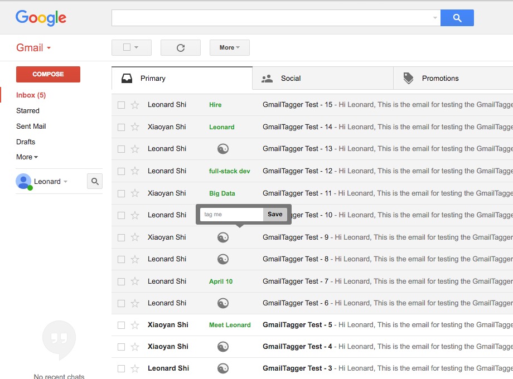The width and height of the screenshot is (513, 379).
Task: Click tagger icon on GmailTagger Test - 9 row
Action: tap(223, 237)
